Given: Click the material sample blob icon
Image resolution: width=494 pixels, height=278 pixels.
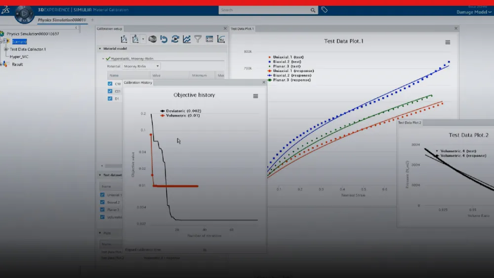Looking at the screenshot, I should point(153,39).
